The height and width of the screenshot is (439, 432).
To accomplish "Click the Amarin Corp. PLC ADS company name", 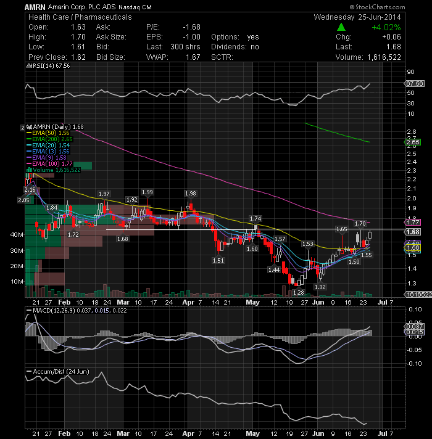I will pyautogui.click(x=82, y=7).
